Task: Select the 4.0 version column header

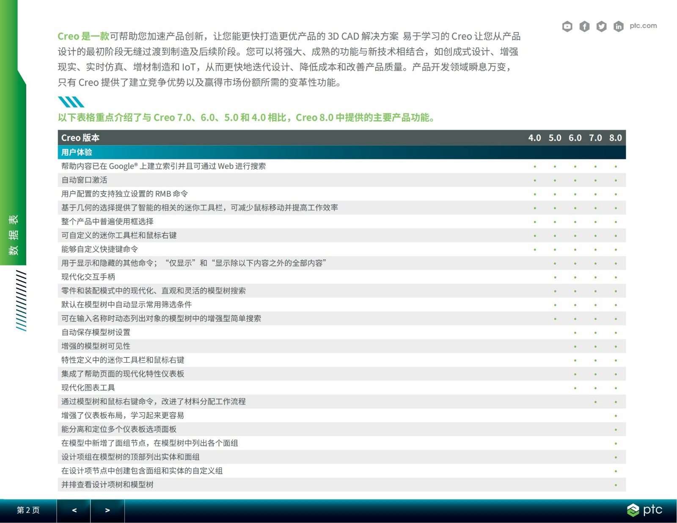Action: [x=534, y=138]
